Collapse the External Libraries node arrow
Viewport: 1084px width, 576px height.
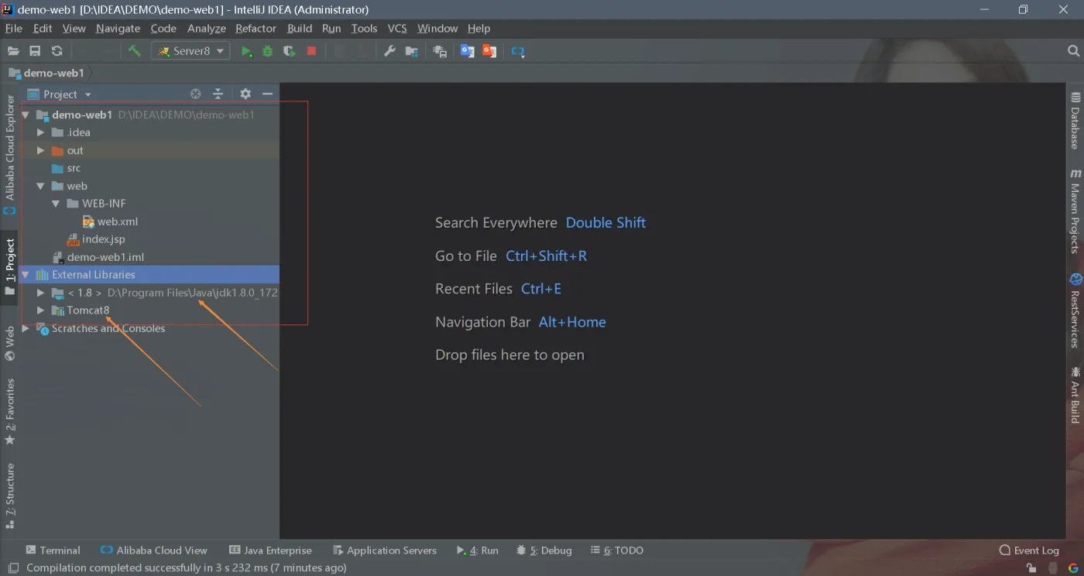click(26, 275)
